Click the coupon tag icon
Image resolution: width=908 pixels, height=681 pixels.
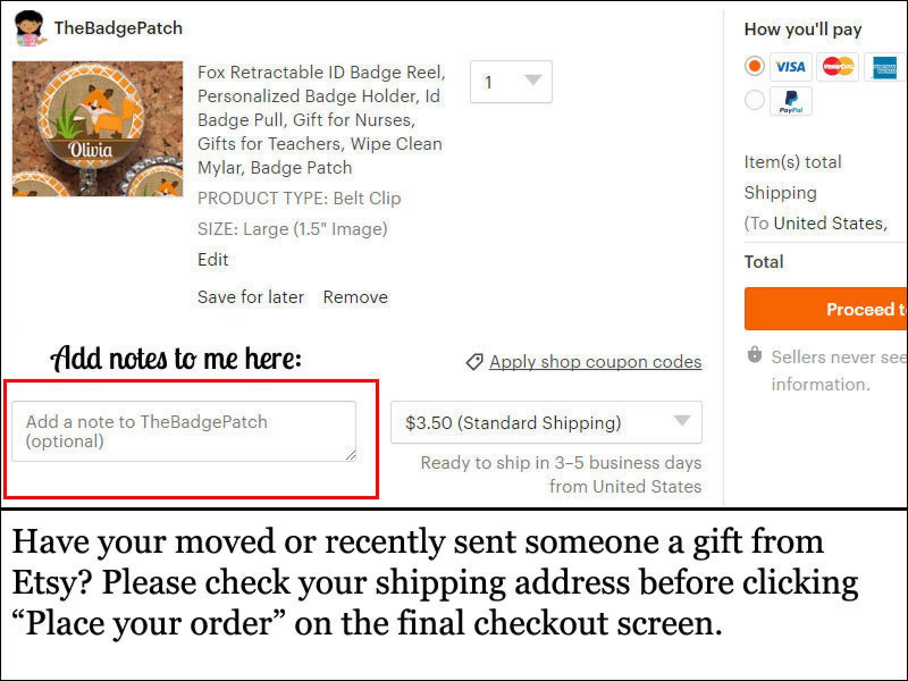pos(474,361)
